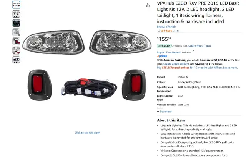Click the main headlight product image
246x157 pixels.
pyautogui.click(x=87, y=65)
